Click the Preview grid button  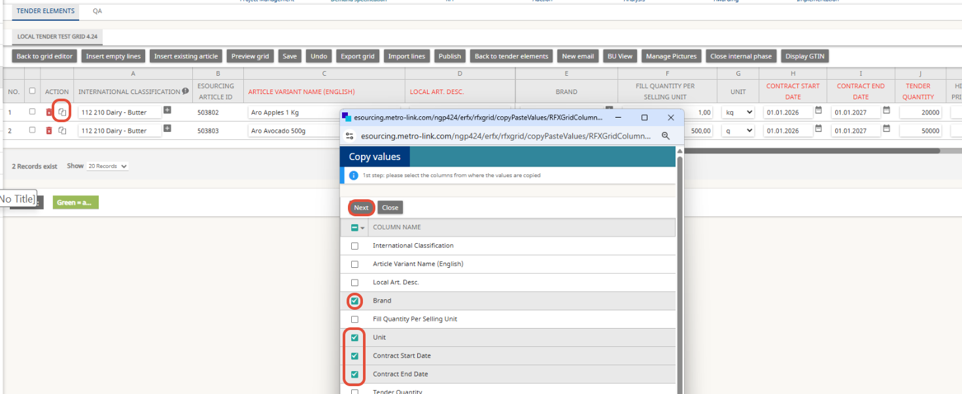pos(250,56)
